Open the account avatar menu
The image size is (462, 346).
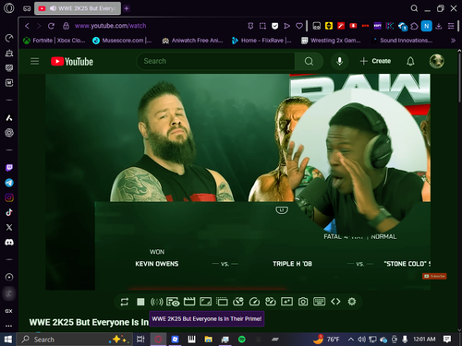[437, 61]
